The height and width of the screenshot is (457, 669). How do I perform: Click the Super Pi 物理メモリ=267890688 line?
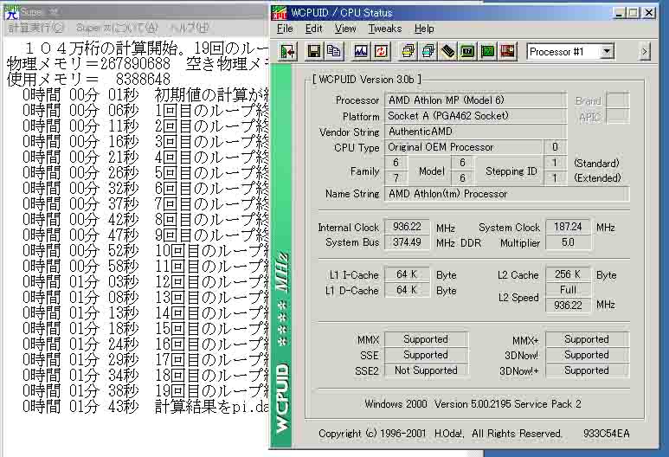[x=138, y=63]
